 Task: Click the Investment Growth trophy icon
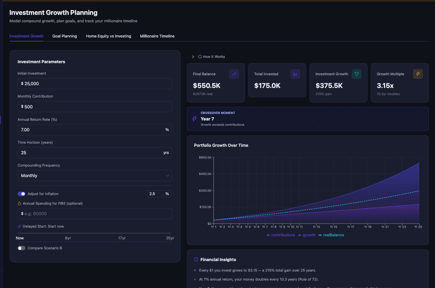[x=356, y=74]
